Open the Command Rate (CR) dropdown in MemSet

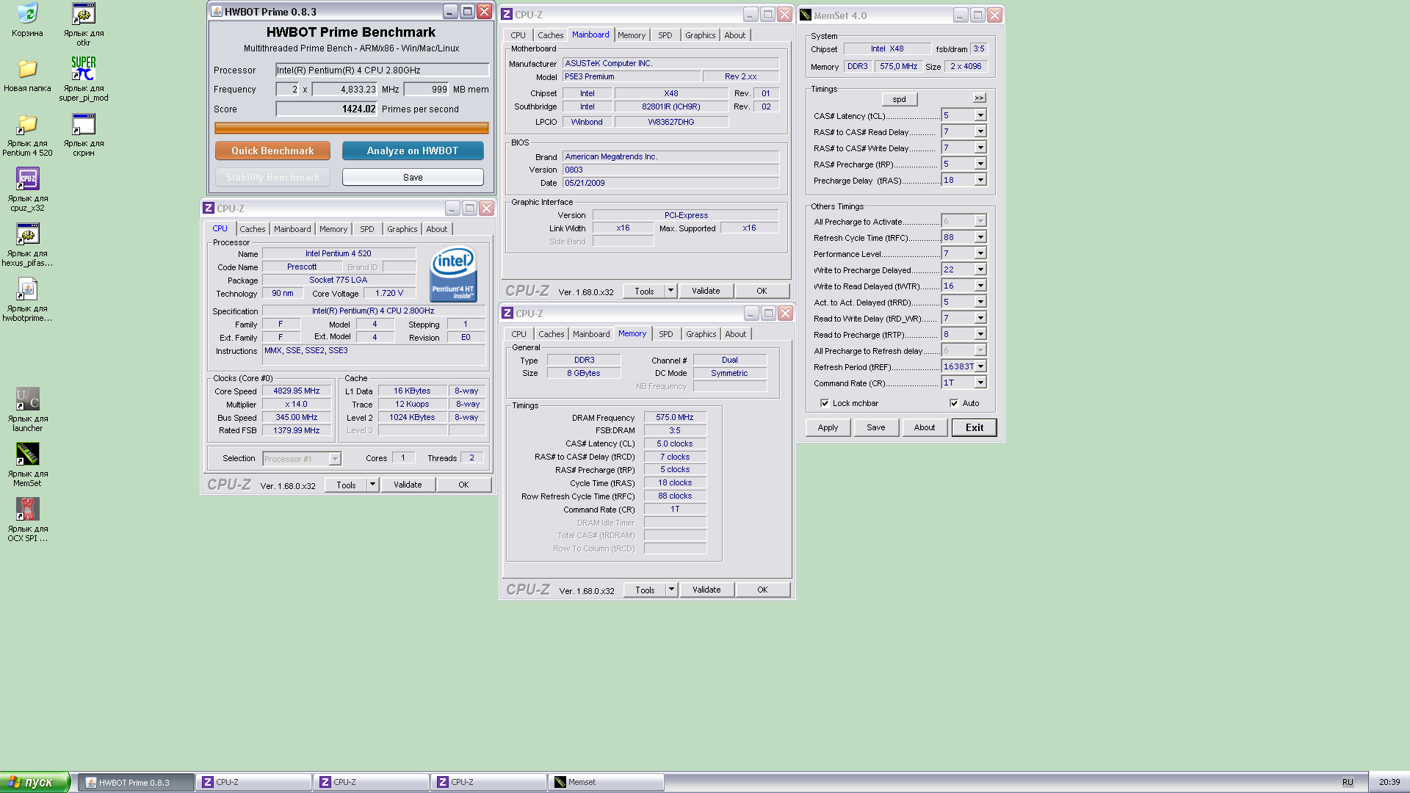(x=980, y=383)
